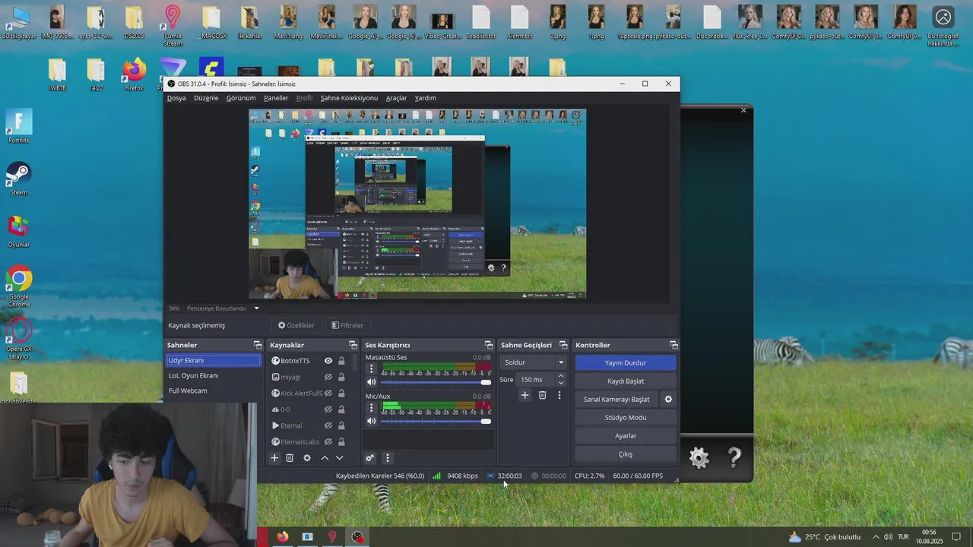
Task: Click Sanal Kamerayı Başlat button
Action: point(616,400)
